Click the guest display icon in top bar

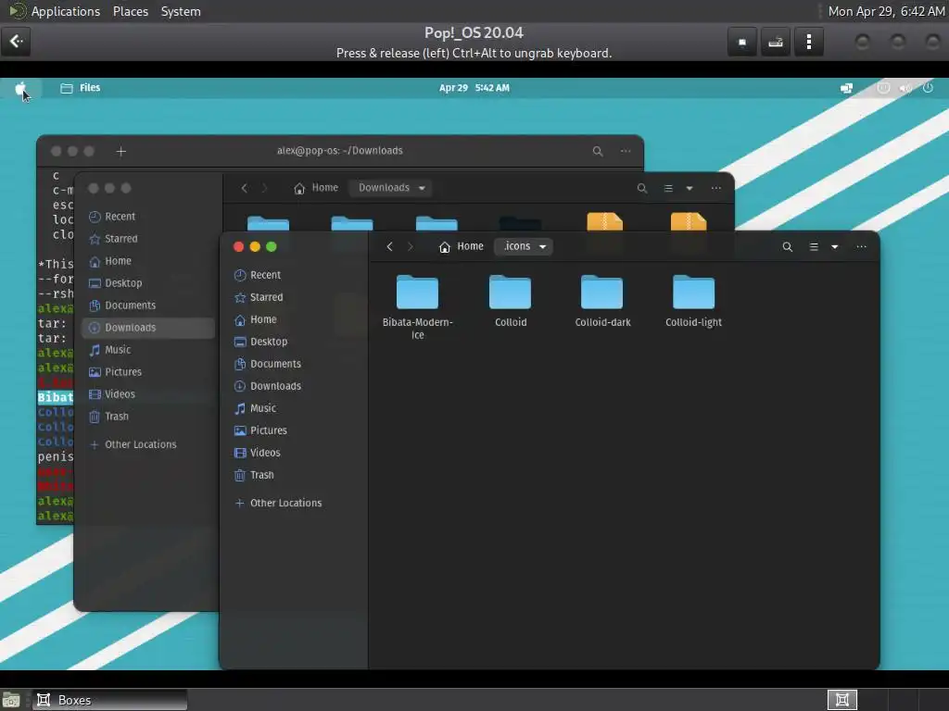tap(847, 88)
